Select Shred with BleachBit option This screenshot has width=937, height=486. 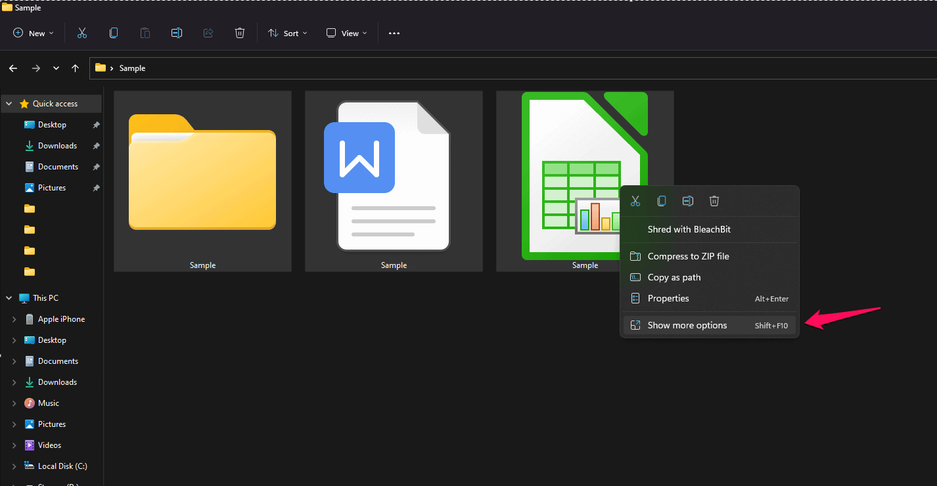tap(689, 229)
